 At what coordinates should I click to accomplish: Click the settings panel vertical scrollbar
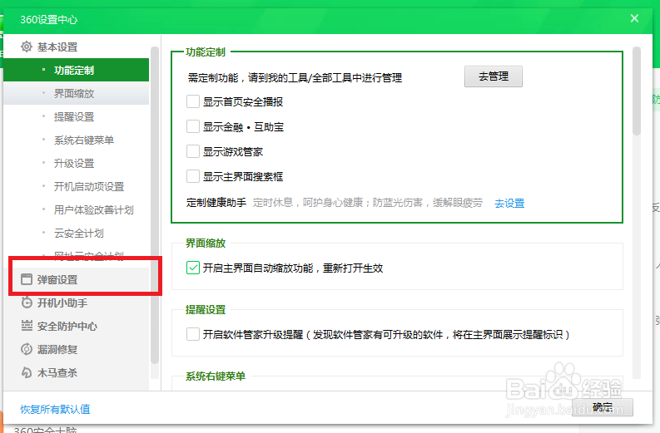pos(637,91)
